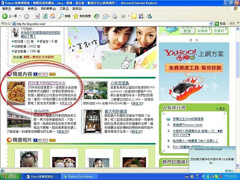Open the 工具 (Tools) menu
The height and width of the screenshot is (180, 240).
tap(64, 9)
